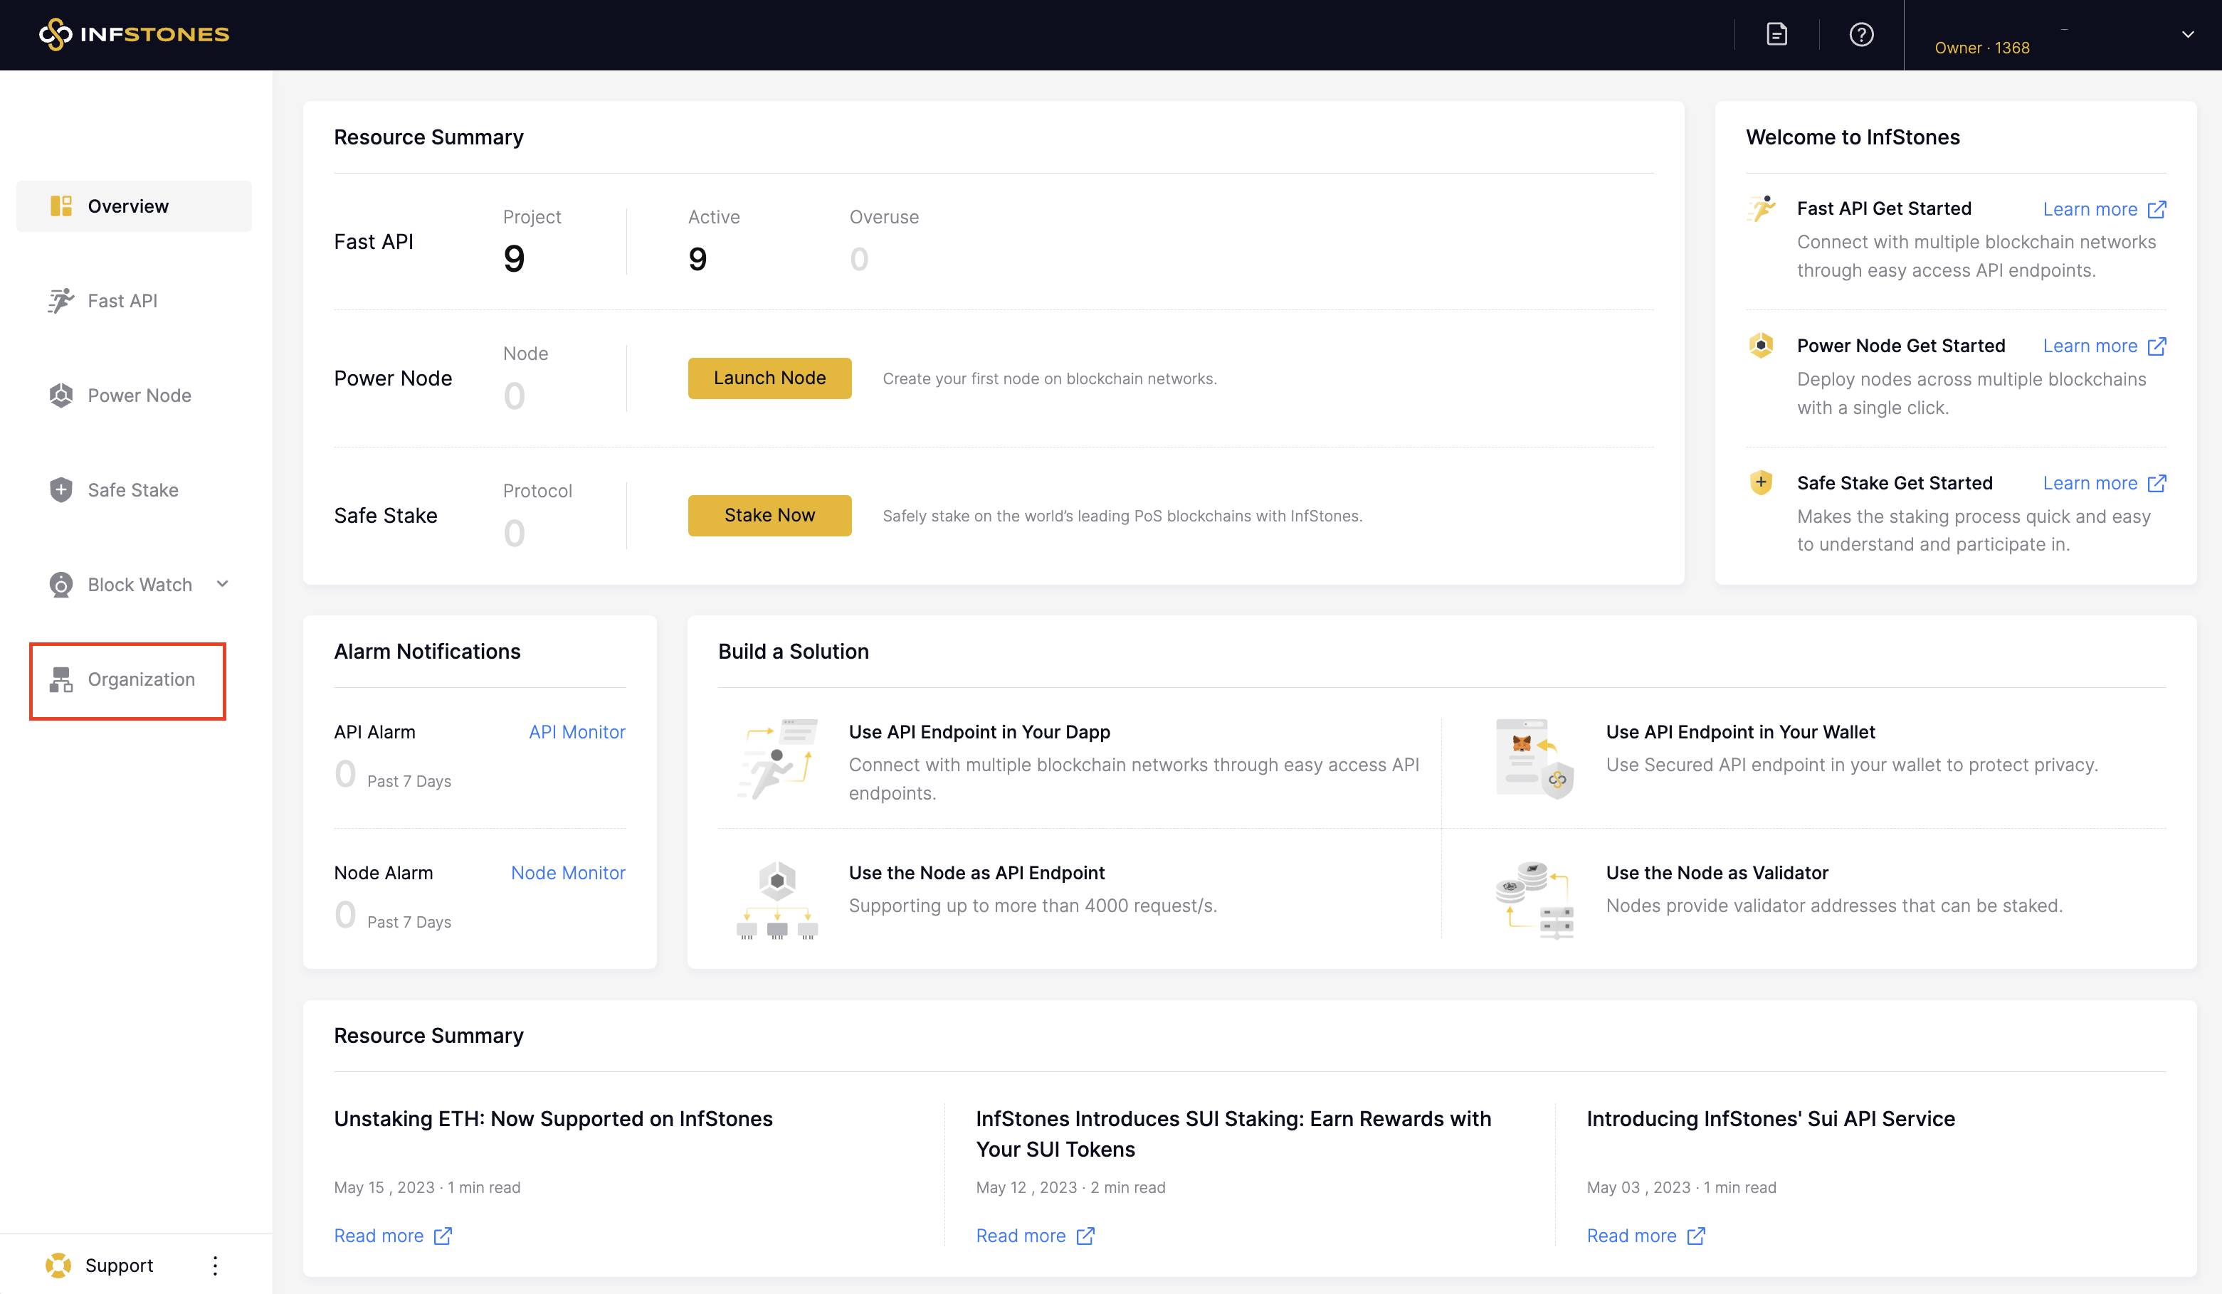
Task: Select the Overview menu item
Action: tap(128, 206)
